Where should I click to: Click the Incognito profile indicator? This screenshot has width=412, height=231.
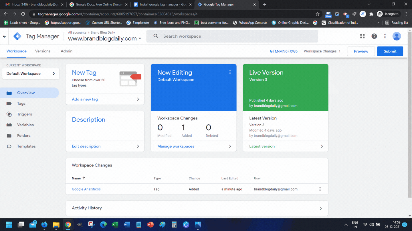pos(388,14)
